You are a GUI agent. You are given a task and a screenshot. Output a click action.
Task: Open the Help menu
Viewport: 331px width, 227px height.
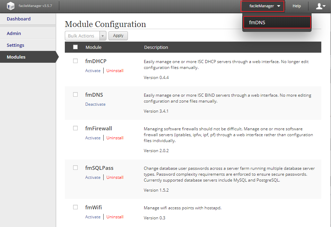pyautogui.click(x=296, y=6)
